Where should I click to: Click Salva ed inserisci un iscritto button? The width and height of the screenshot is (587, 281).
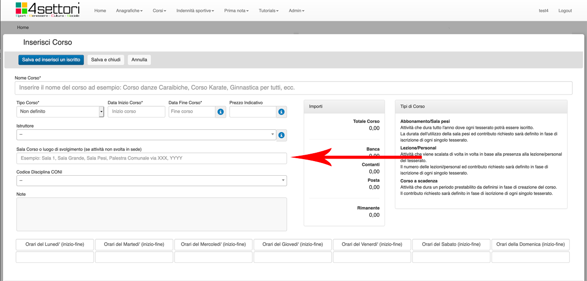(51, 60)
